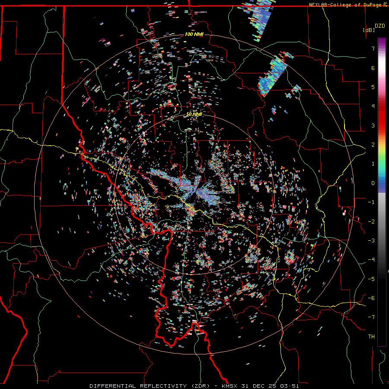Viewport: 389px width, 389px height.
Task: Click the 100 NMI range ring label
Action: (x=194, y=34)
